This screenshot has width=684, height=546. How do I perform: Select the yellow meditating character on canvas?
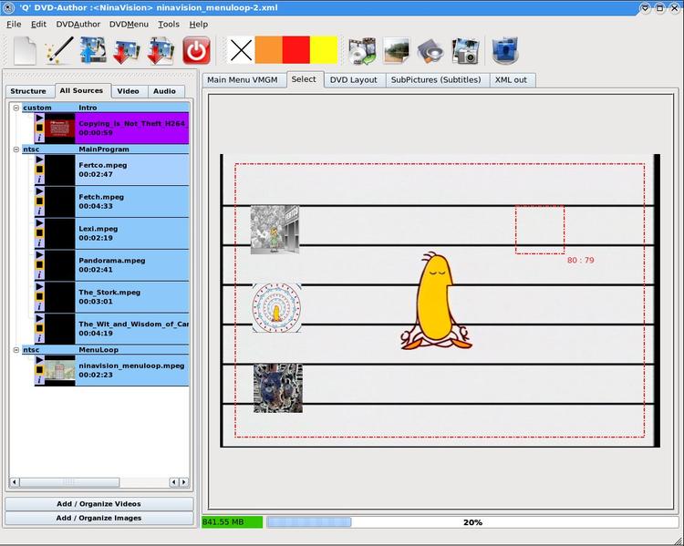[436, 301]
